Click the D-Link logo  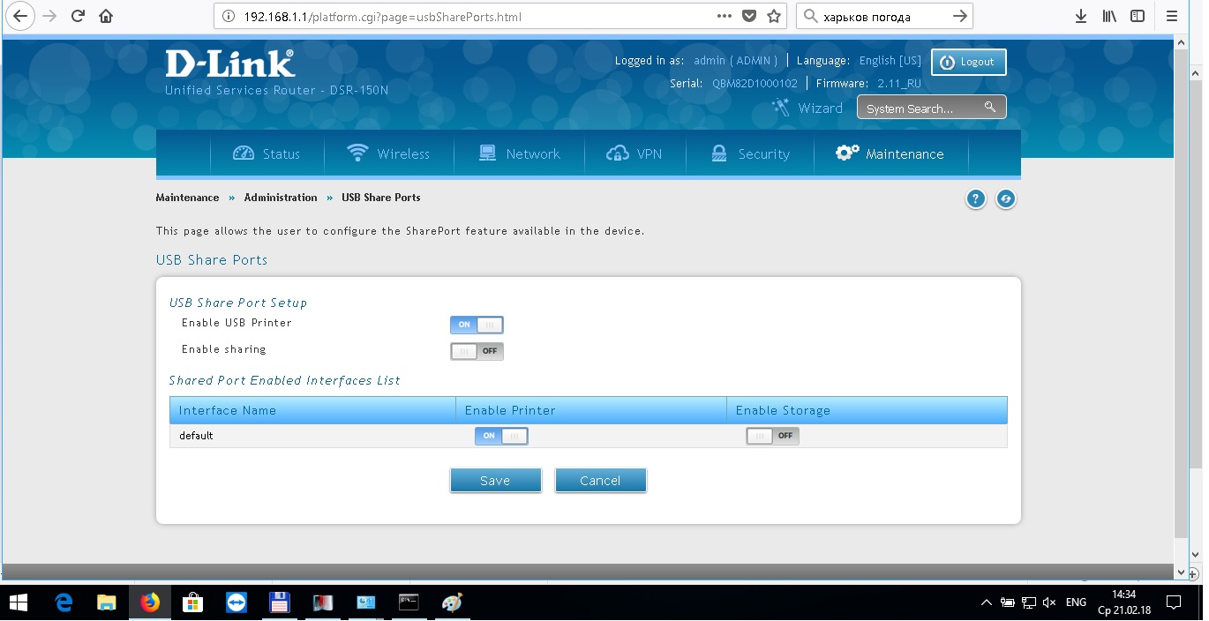(x=229, y=63)
